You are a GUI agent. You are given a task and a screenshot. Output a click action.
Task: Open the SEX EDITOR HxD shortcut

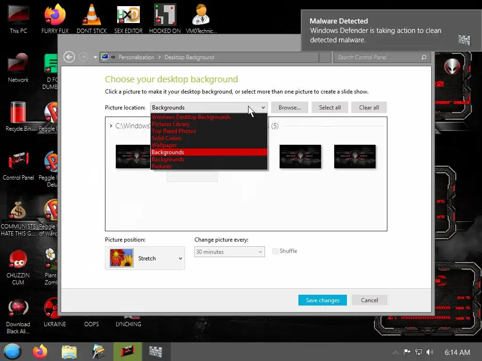(128, 18)
